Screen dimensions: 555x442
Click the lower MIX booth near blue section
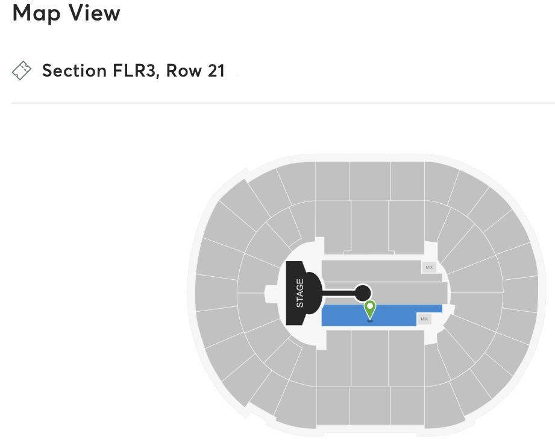[425, 318]
